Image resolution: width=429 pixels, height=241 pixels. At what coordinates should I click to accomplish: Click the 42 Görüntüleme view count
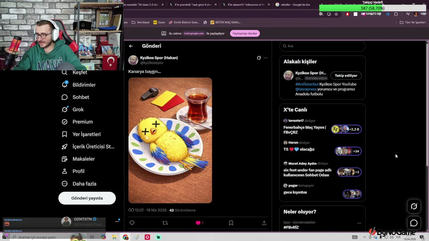coord(182,210)
